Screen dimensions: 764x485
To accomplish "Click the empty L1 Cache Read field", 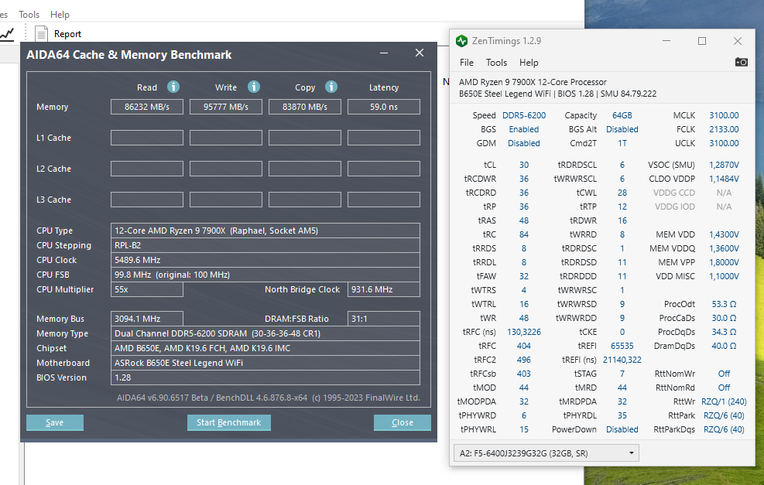I will [147, 138].
